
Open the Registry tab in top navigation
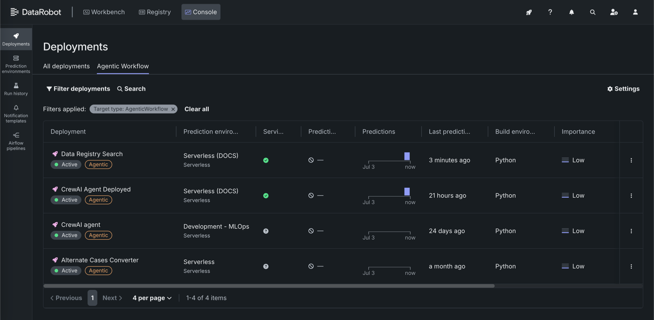tap(155, 12)
